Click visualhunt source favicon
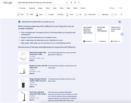The image size is (131, 103). pos(112,41)
